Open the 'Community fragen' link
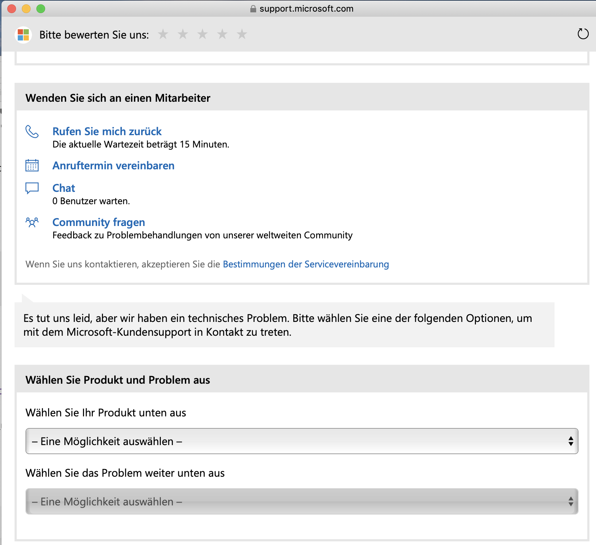Image resolution: width=596 pixels, height=545 pixels. pos(99,222)
